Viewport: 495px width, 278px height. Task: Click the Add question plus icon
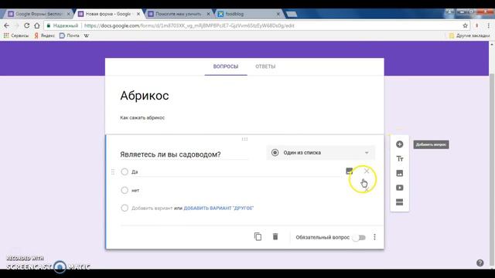pos(399,144)
